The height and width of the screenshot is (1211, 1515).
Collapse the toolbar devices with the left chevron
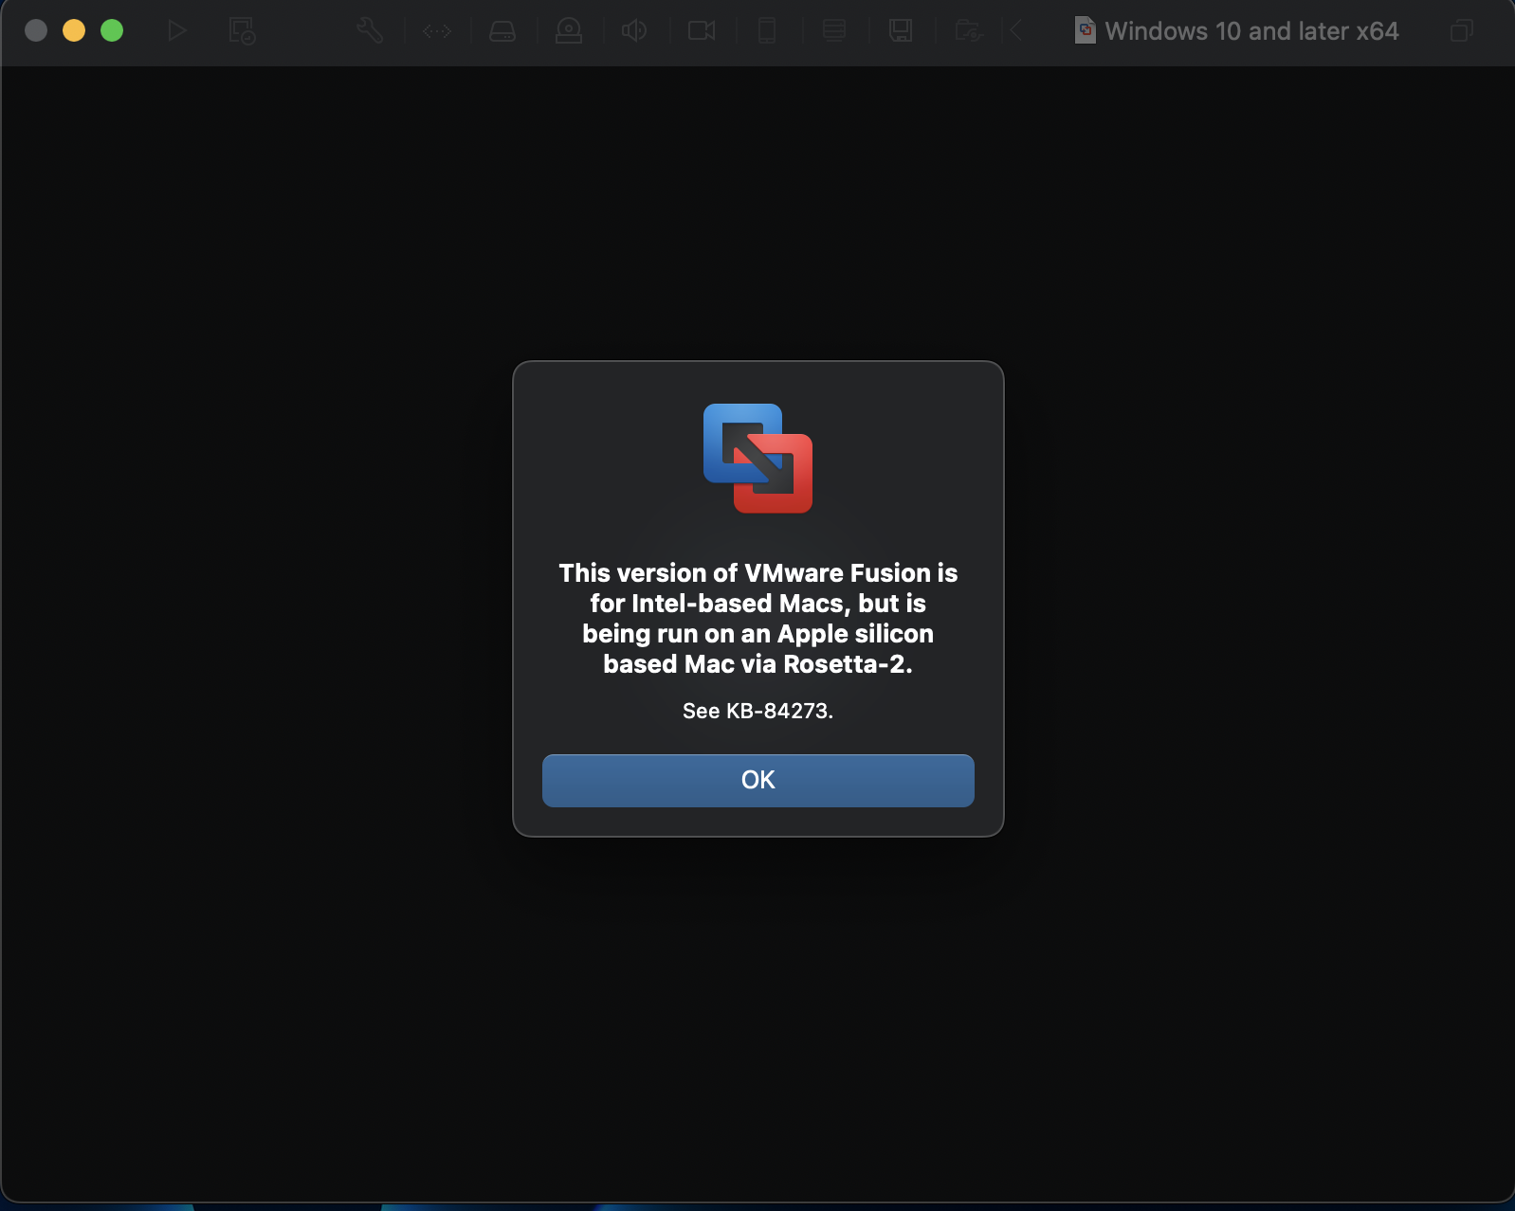point(1016,31)
